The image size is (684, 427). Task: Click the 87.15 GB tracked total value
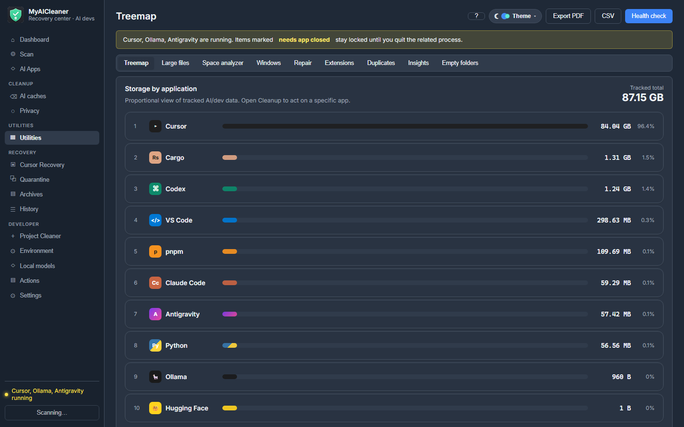[643, 98]
